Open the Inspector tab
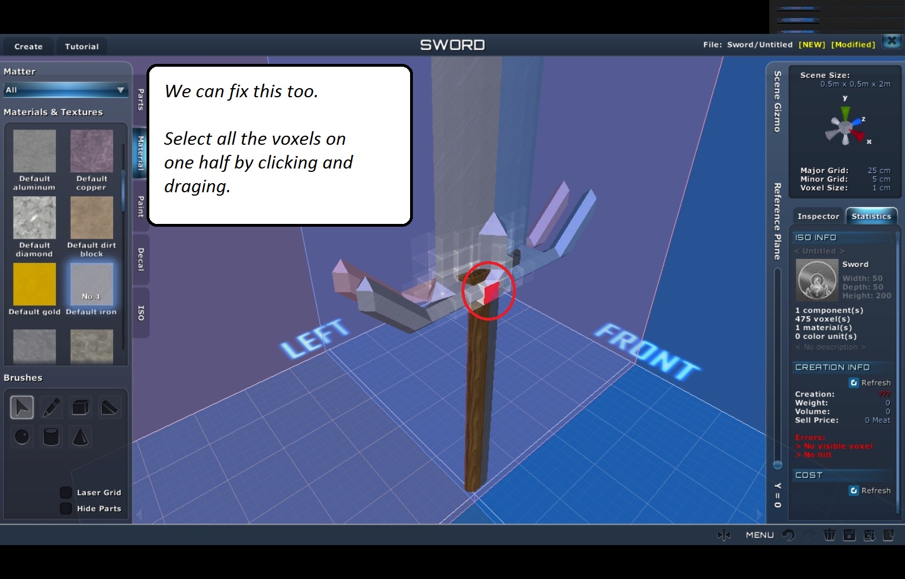This screenshot has height=579, width=905. point(818,216)
